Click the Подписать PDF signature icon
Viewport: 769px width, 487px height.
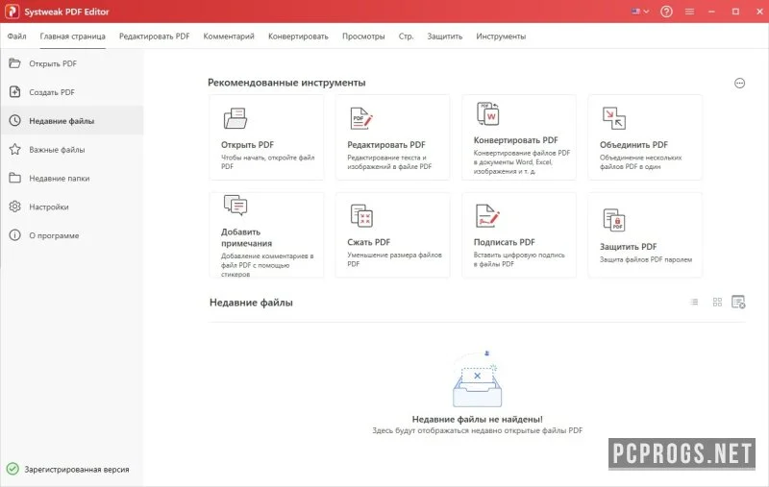[487, 215]
